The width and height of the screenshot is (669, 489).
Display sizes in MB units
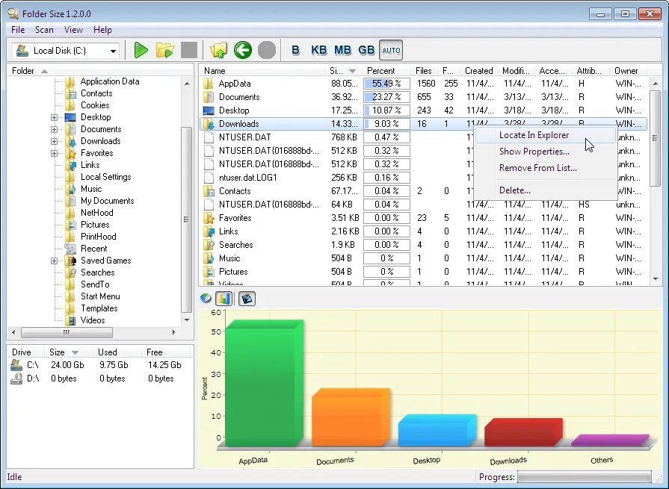tap(342, 50)
